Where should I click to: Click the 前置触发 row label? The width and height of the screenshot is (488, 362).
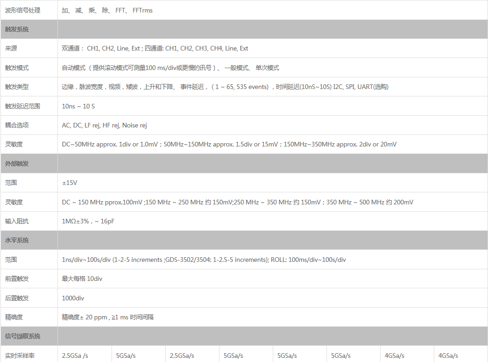click(17, 279)
